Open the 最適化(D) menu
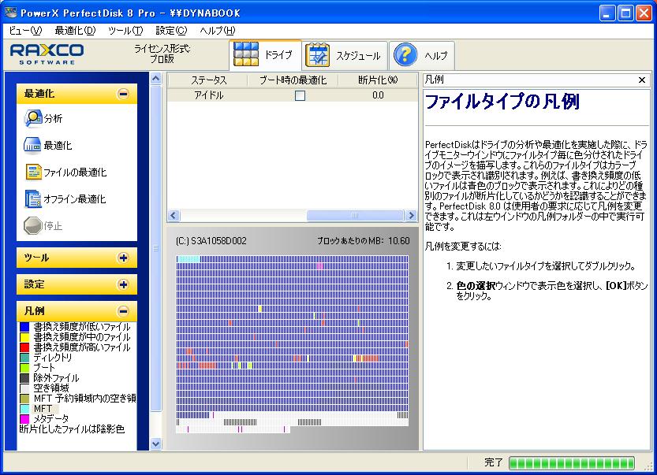Image resolution: width=657 pixels, height=475 pixels. point(75,31)
